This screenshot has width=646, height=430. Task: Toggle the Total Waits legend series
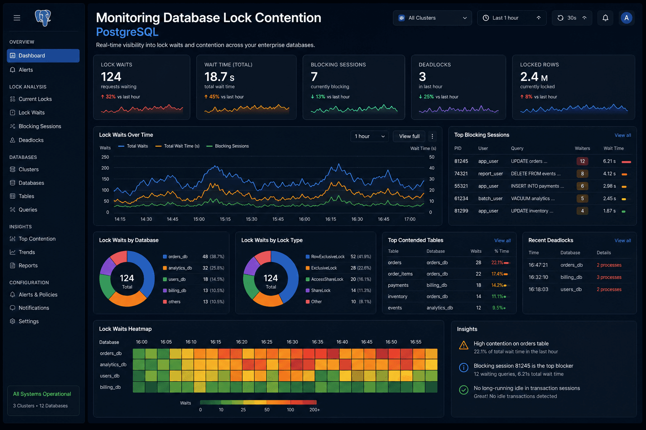(133, 146)
